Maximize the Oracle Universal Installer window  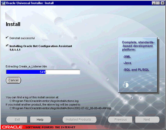[x=158, y=3]
